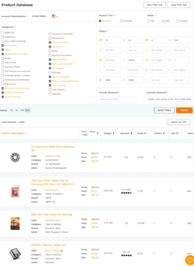This screenshot has width=194, height=266.
Task: Click the Export as .CSV button
Action: (179, 122)
